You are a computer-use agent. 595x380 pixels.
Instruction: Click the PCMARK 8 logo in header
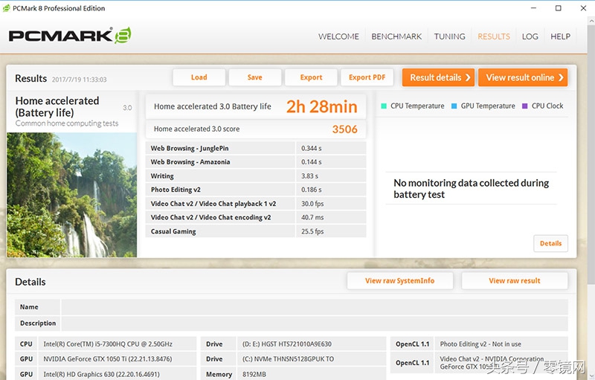click(71, 36)
